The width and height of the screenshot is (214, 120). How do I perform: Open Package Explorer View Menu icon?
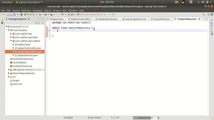tap(42, 23)
